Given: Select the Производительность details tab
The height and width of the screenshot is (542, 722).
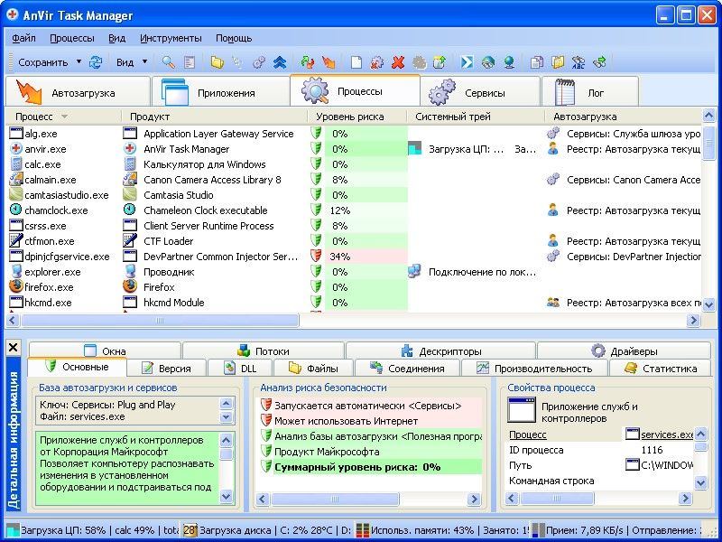Looking at the screenshot, I should pyautogui.click(x=534, y=369).
